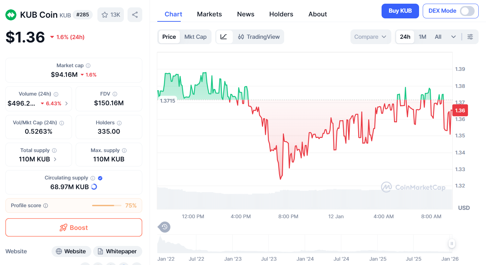Open chart settings sliders icon
486x265 pixels.
470,37
